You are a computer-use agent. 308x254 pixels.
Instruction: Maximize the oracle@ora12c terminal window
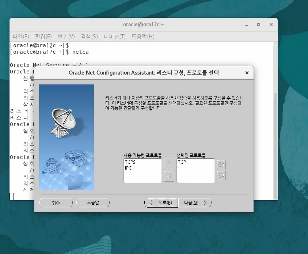[x=259, y=24]
